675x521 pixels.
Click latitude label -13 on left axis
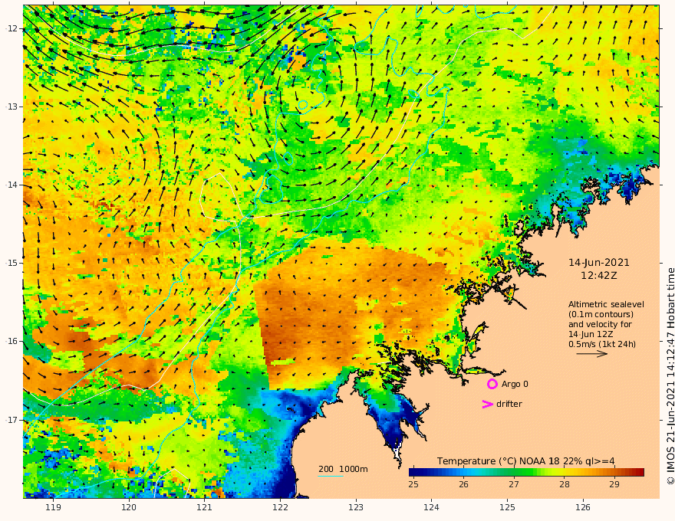pos(10,106)
